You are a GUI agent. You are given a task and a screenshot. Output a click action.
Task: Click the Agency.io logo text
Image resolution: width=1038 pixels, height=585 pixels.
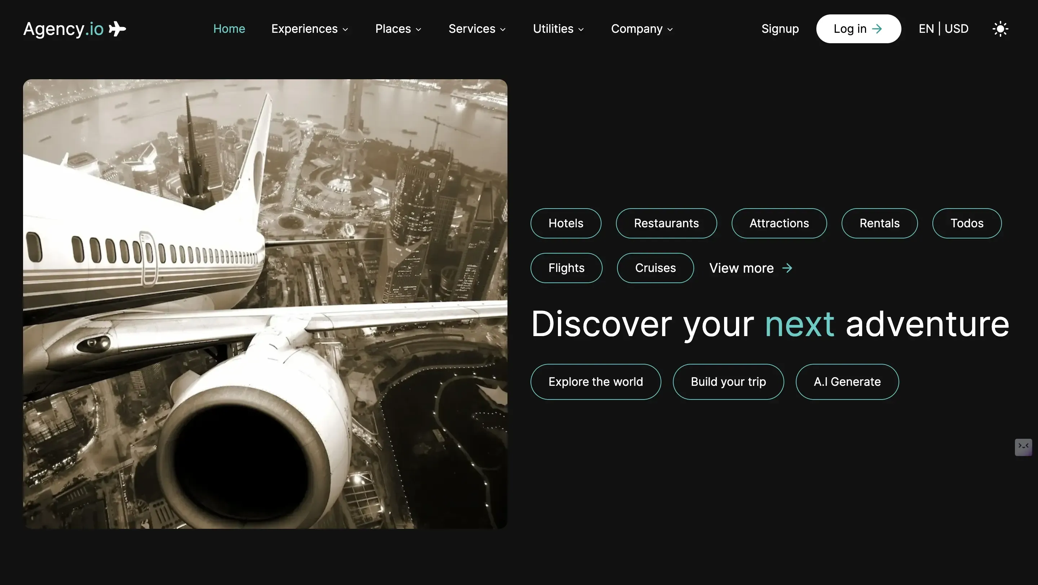(63, 29)
